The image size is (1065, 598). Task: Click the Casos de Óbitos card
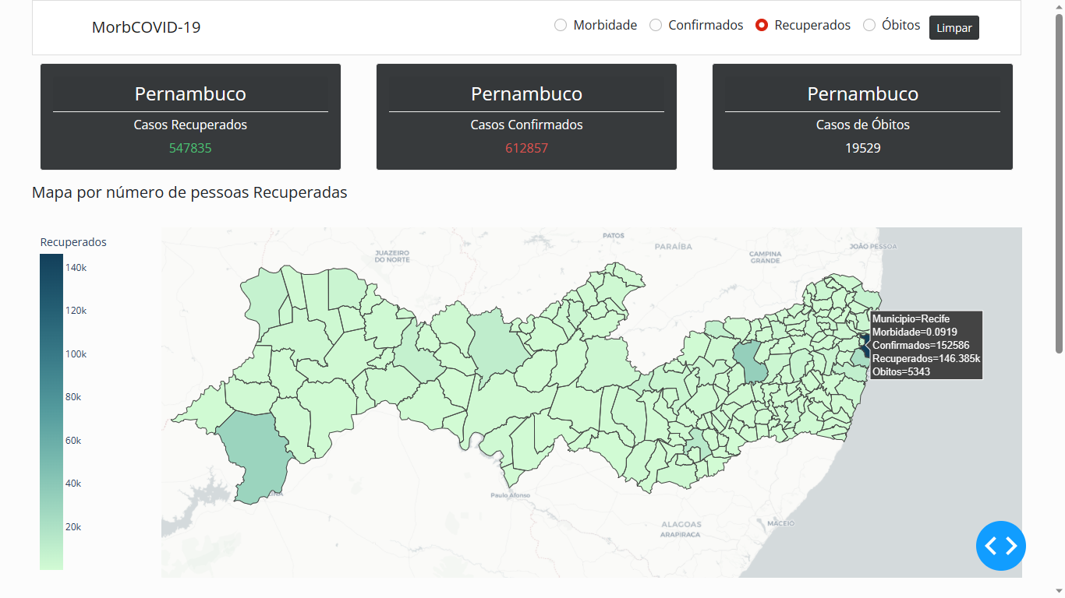click(862, 117)
